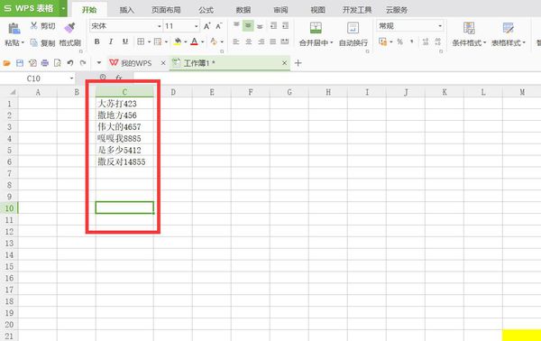541x341 pixels.
Task: Decrease decimal places
Action: (x=438, y=41)
